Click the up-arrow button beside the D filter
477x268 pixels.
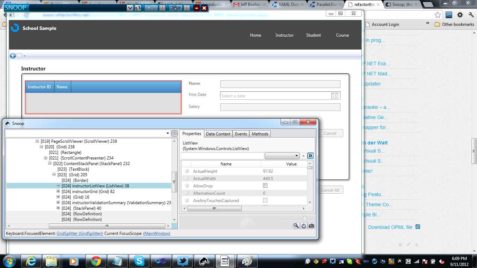pyautogui.click(x=303, y=156)
